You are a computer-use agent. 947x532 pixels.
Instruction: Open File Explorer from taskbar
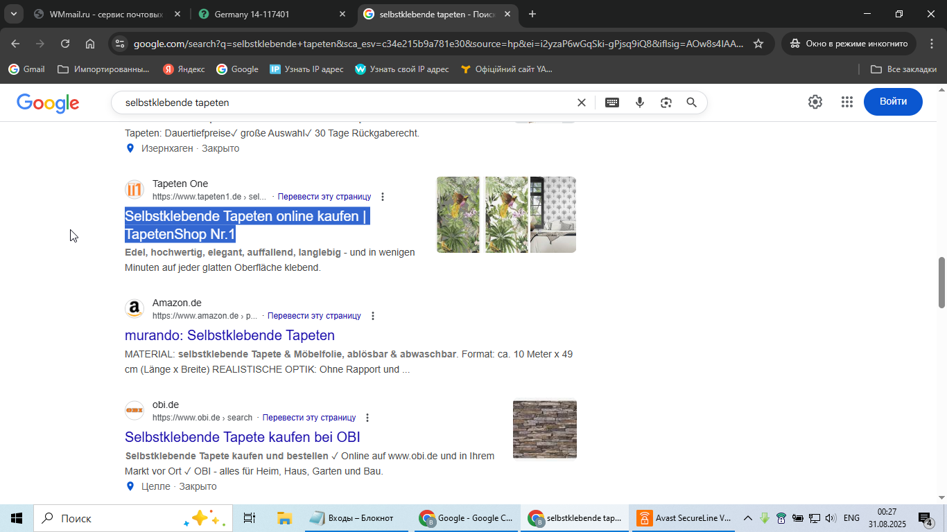pyautogui.click(x=284, y=518)
